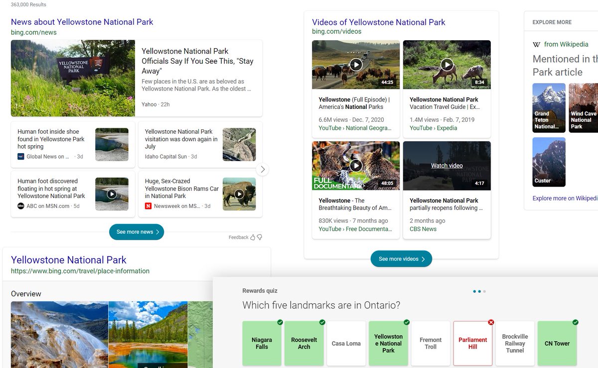Play the Newsweek bison video thumbnail
The image size is (598, 368).
coord(239,194)
